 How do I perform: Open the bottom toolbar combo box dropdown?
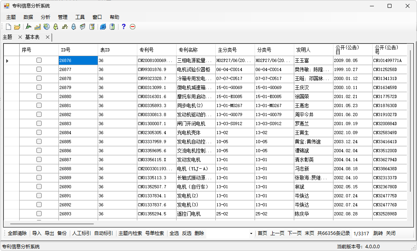tap(251, 233)
